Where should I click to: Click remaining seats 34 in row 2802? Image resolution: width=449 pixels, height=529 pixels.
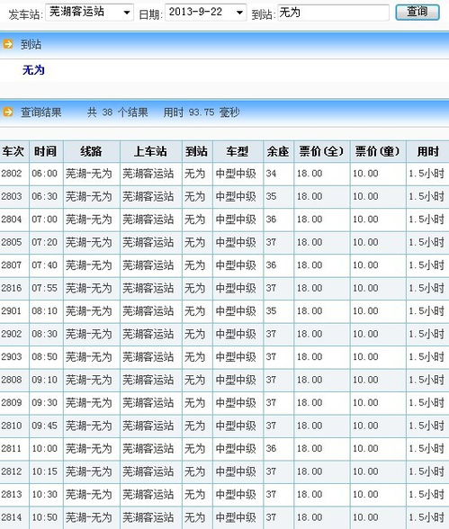tap(271, 174)
